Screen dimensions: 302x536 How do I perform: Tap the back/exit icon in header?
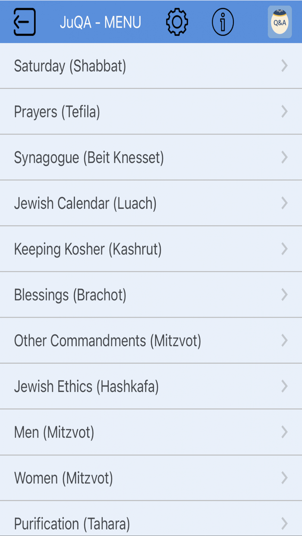24,22
